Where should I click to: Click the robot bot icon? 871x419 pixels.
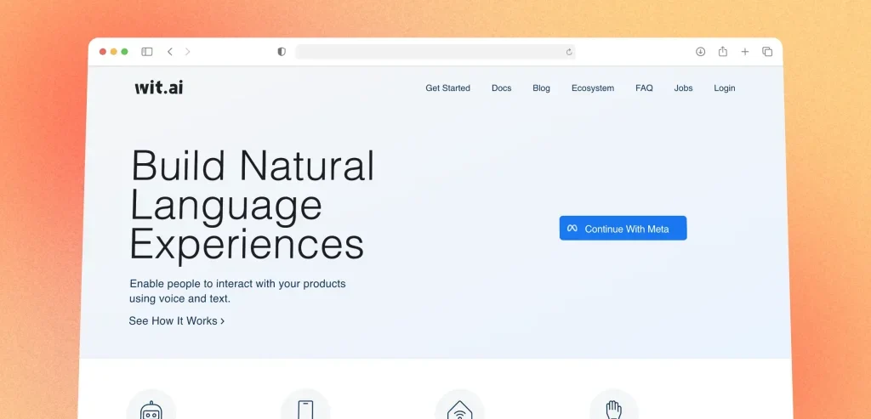pos(151,410)
